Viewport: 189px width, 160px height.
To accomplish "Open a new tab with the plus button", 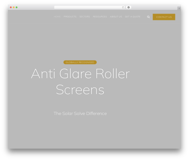I will [x=179, y=8].
